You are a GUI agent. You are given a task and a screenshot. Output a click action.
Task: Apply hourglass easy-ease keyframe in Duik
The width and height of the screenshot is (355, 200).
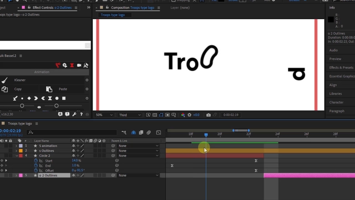pyautogui.click(x=50, y=98)
